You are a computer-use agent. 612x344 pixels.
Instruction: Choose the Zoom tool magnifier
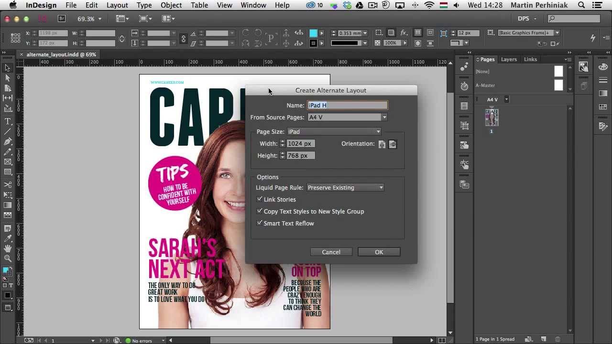click(x=8, y=258)
